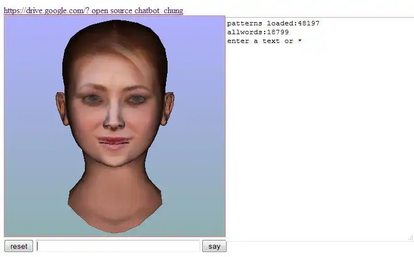Open the drive.google.com open source chatbot link
The image size is (414, 257).
tap(93, 10)
